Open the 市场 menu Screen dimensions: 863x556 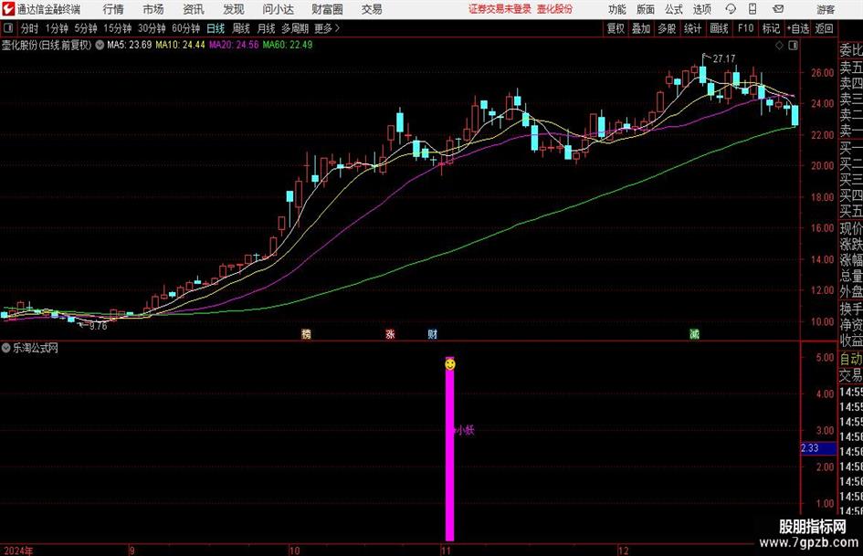[153, 9]
